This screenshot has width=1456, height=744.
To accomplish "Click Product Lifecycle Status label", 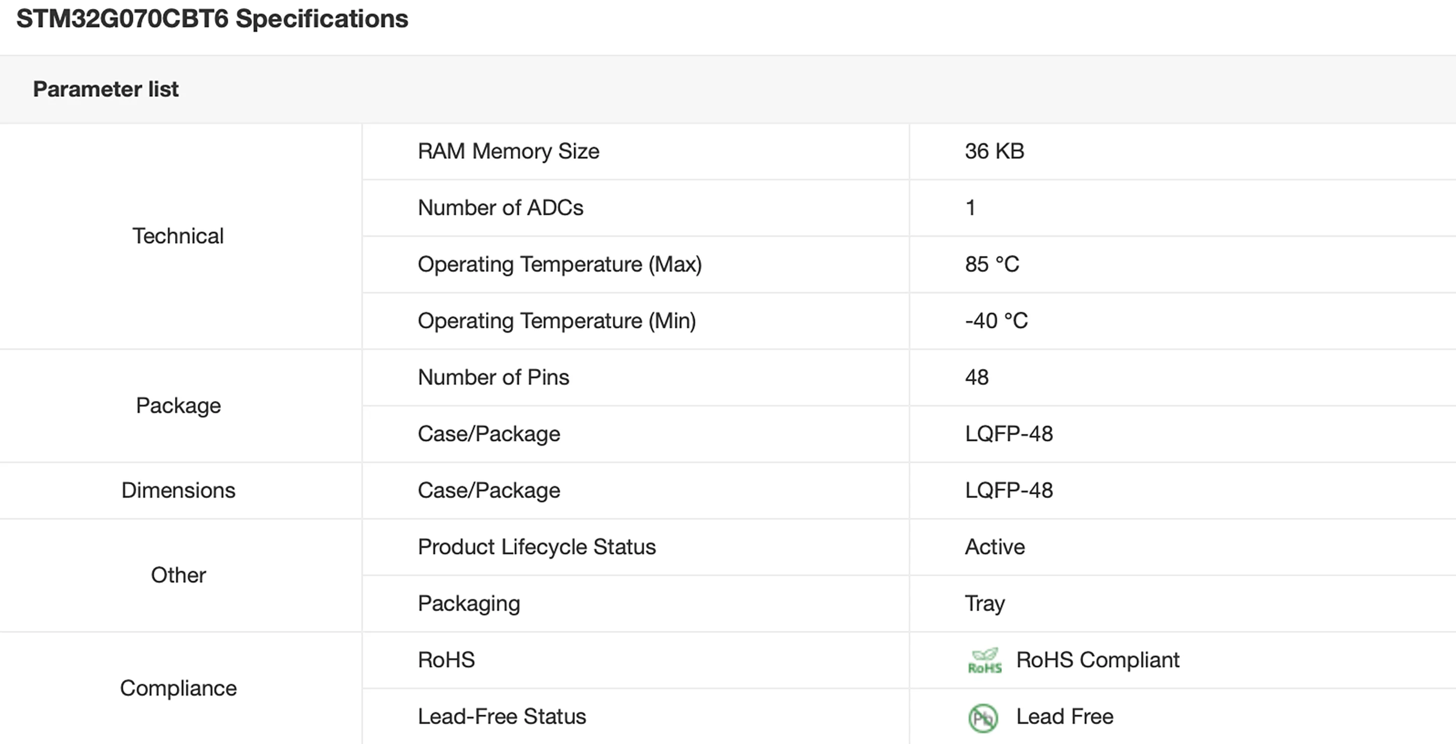I will 536,547.
